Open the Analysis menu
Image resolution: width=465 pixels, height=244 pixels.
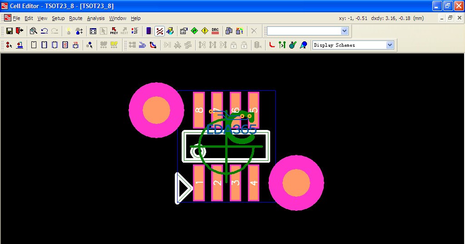click(95, 18)
